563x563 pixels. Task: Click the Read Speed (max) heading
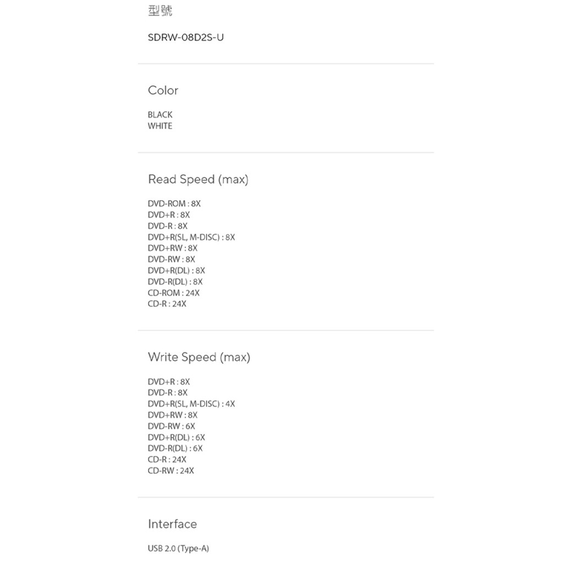(x=198, y=179)
